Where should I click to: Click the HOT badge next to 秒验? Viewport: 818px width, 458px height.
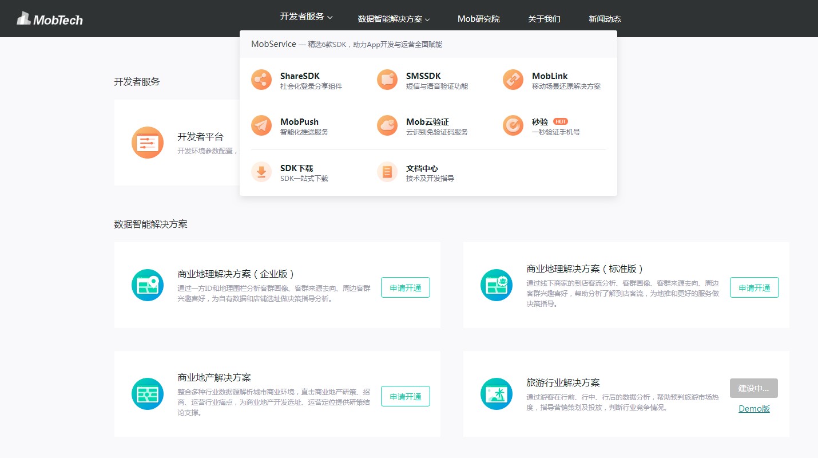coord(561,121)
